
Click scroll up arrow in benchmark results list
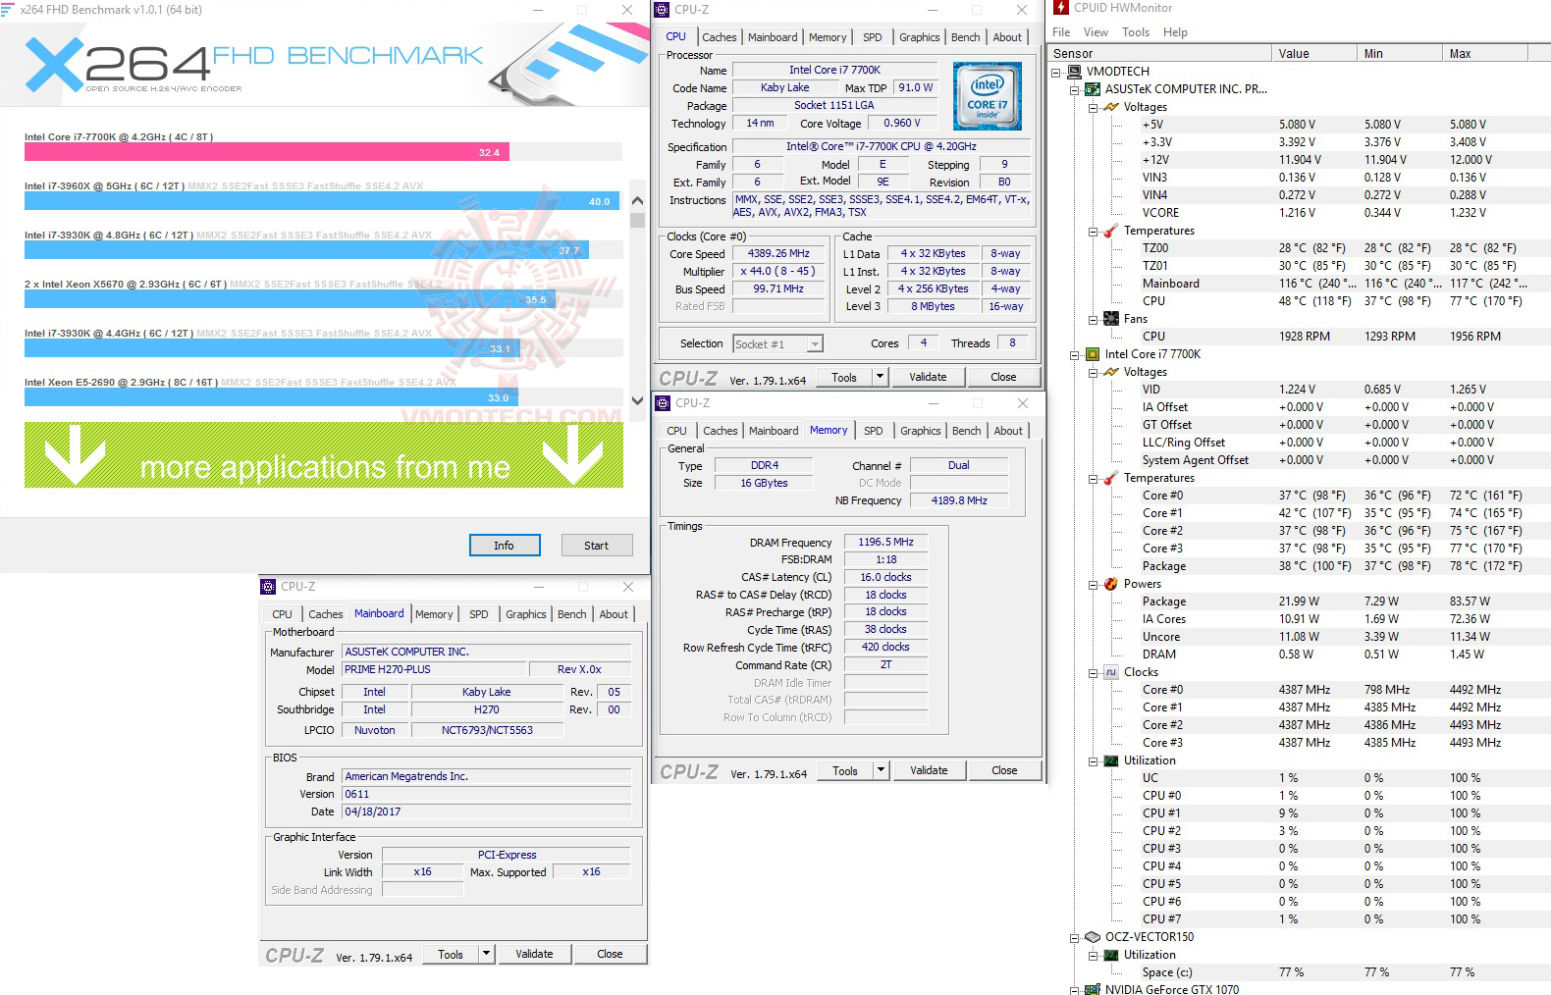click(x=637, y=200)
